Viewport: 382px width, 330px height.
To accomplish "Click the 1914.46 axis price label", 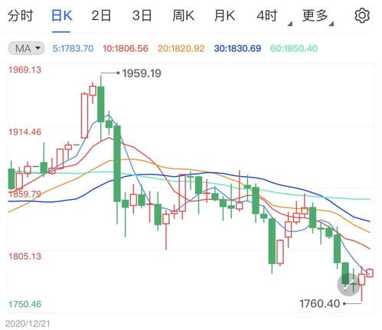I will coord(24,132).
